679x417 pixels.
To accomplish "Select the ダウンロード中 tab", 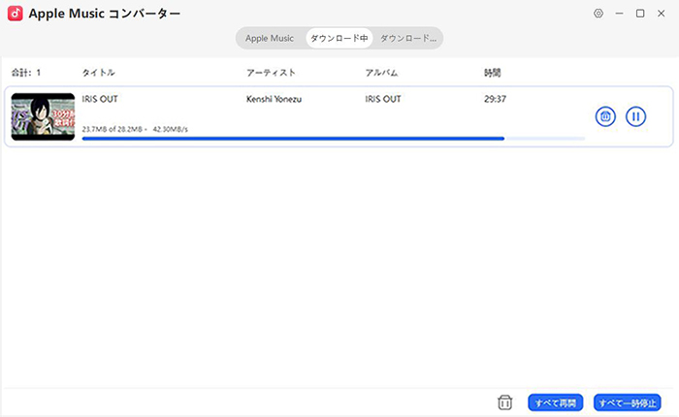I will 339,38.
